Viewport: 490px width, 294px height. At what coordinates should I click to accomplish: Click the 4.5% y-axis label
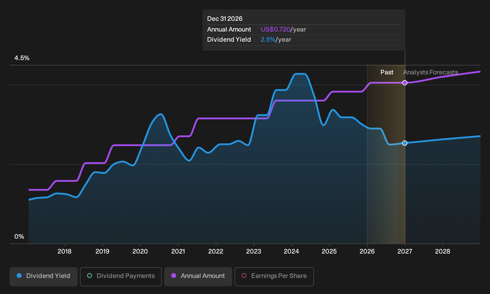click(x=22, y=58)
